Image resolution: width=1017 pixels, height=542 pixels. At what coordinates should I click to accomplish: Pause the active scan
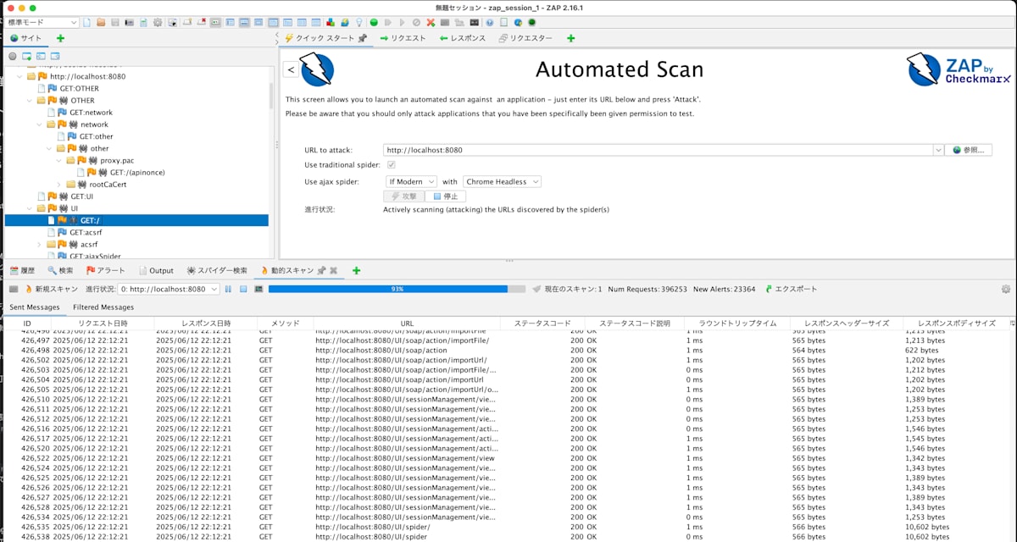click(228, 289)
